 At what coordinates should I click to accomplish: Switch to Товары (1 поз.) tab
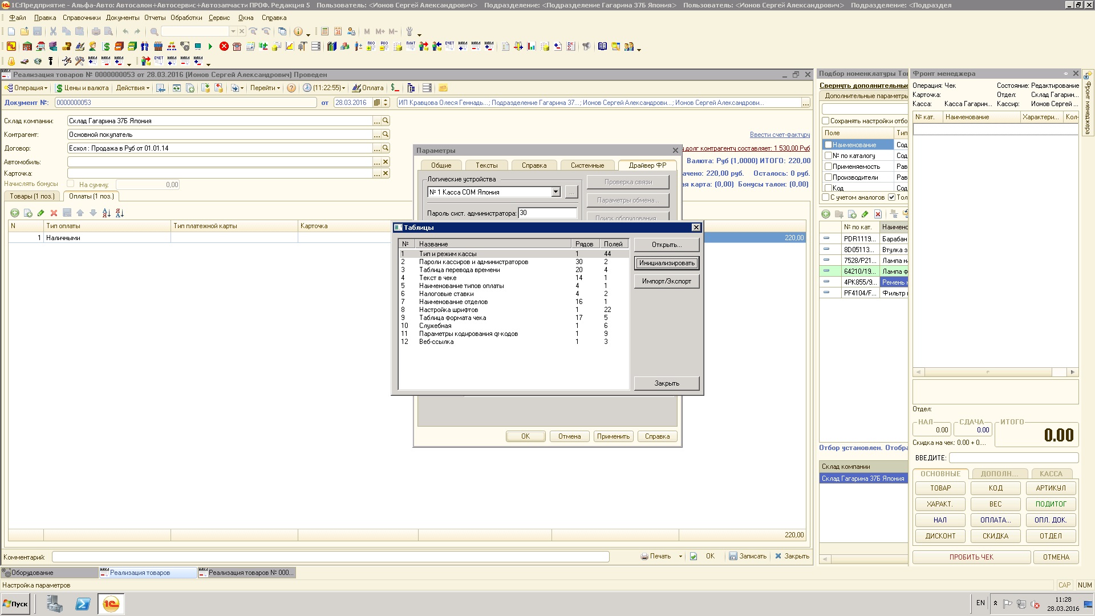pyautogui.click(x=32, y=196)
